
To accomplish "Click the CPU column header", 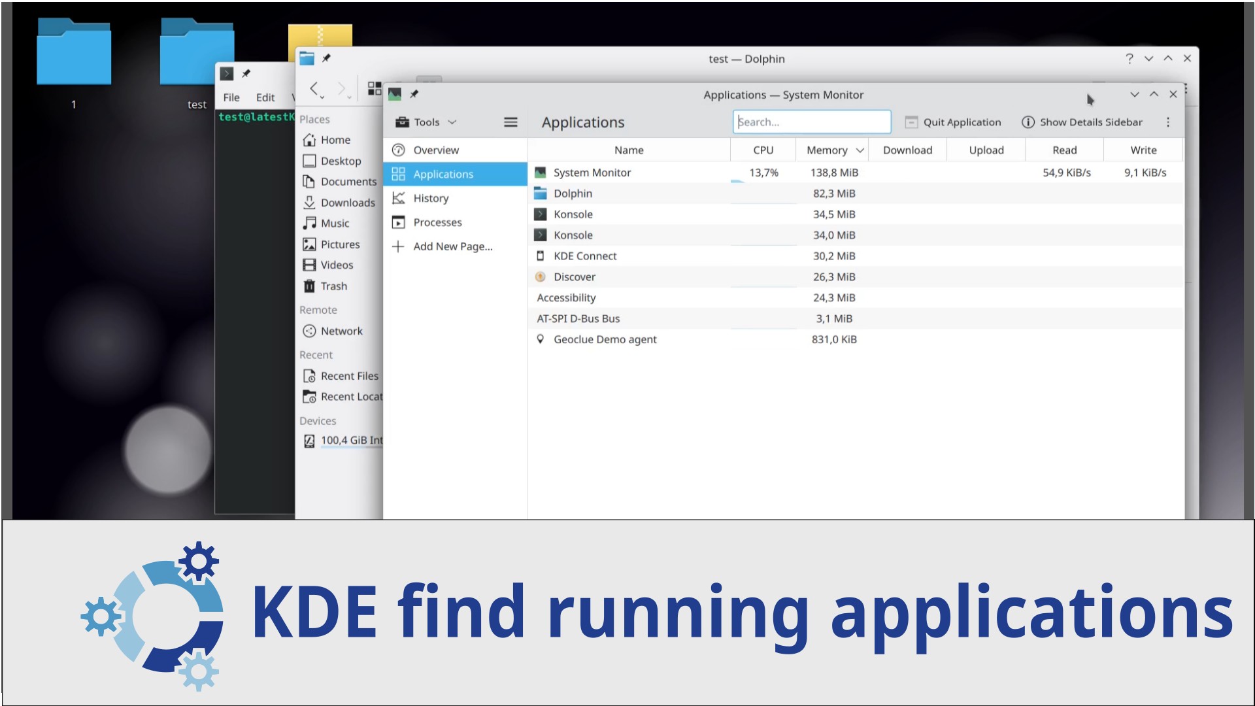I will tap(762, 150).
